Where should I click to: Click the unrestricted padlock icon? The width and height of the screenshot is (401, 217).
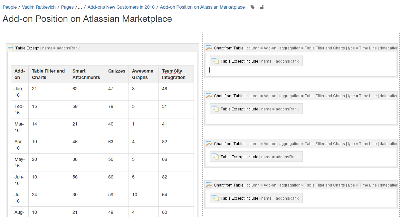point(262,7)
